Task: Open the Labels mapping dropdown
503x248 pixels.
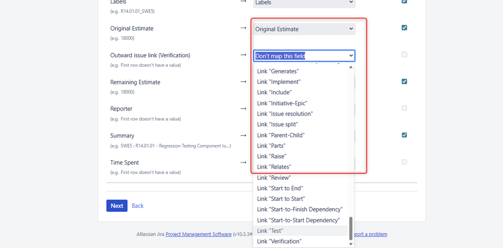Action: pos(304,3)
